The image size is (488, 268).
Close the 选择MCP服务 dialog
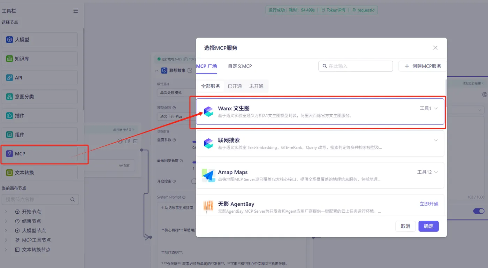[435, 48]
